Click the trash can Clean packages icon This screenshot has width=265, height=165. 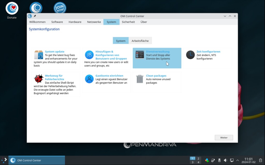pyautogui.click(x=140, y=79)
